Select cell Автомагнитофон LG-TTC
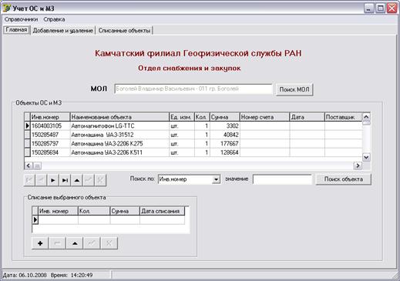 point(119,125)
